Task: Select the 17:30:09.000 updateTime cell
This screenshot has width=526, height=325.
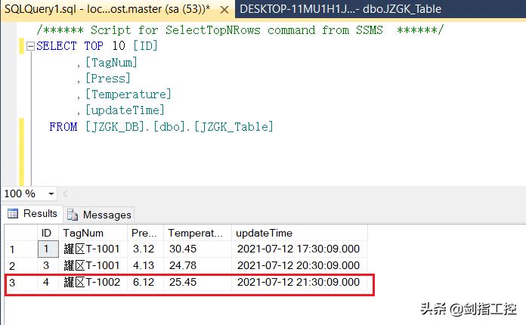Action: (x=299, y=249)
